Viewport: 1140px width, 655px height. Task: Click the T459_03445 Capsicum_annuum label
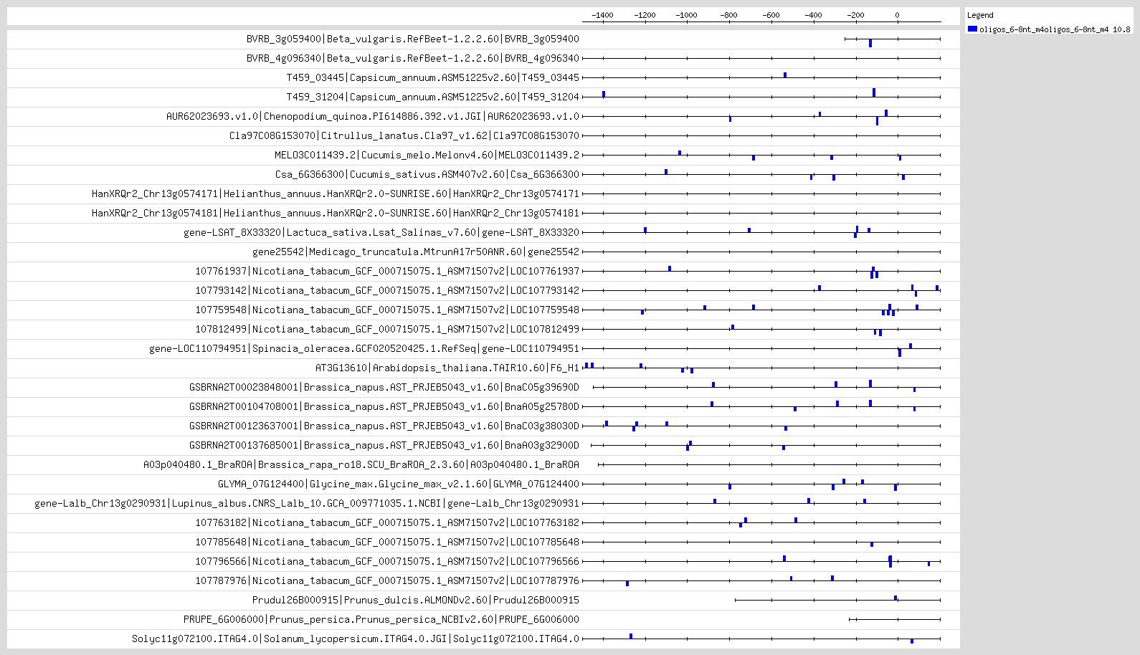tap(433, 77)
